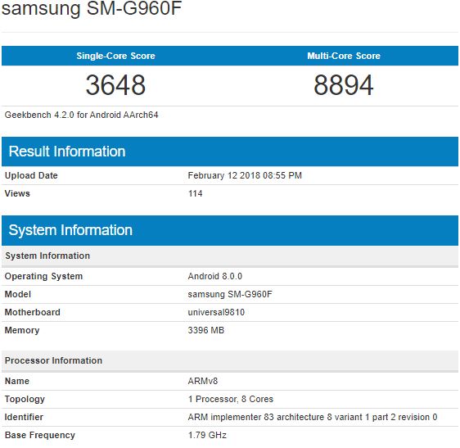The height and width of the screenshot is (448, 460).
Task: Click model value 'samsung SM-G960F' in table
Action: point(230,294)
